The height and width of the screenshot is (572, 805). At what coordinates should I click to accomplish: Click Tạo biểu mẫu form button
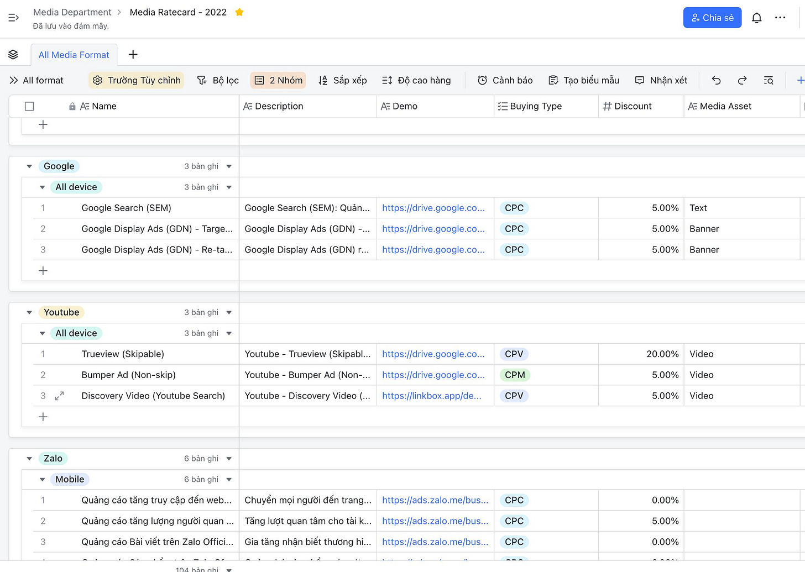click(x=583, y=80)
